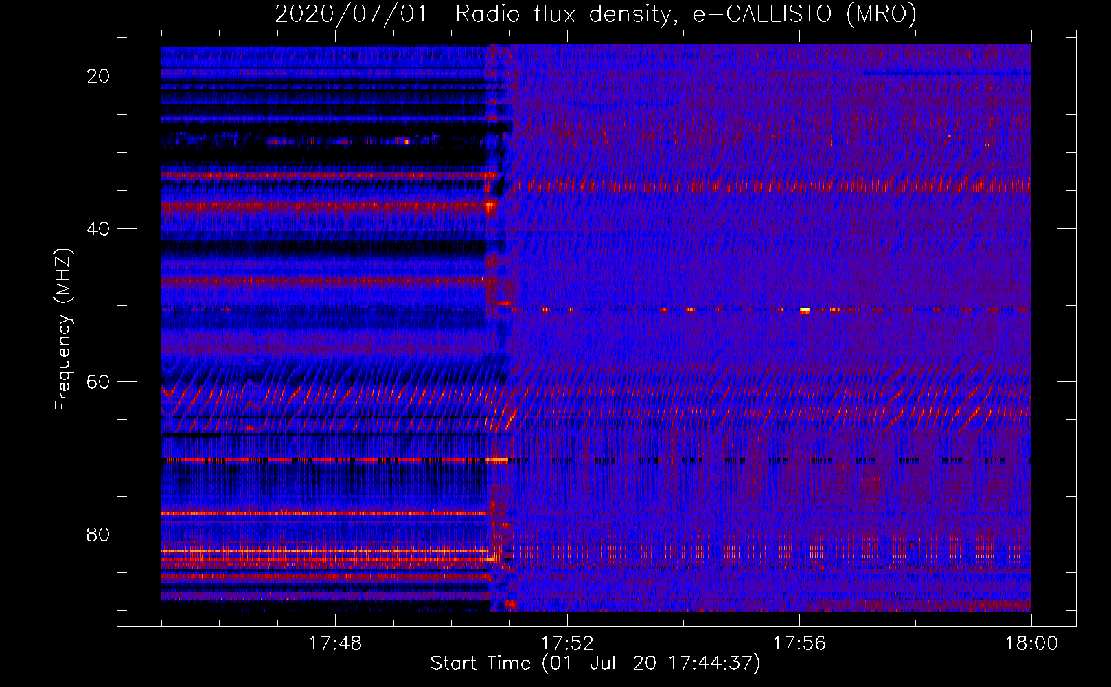Click the "Frequency (MHZ)" vertical axis title
Viewport: 1111px width, 687px height.
(63, 330)
